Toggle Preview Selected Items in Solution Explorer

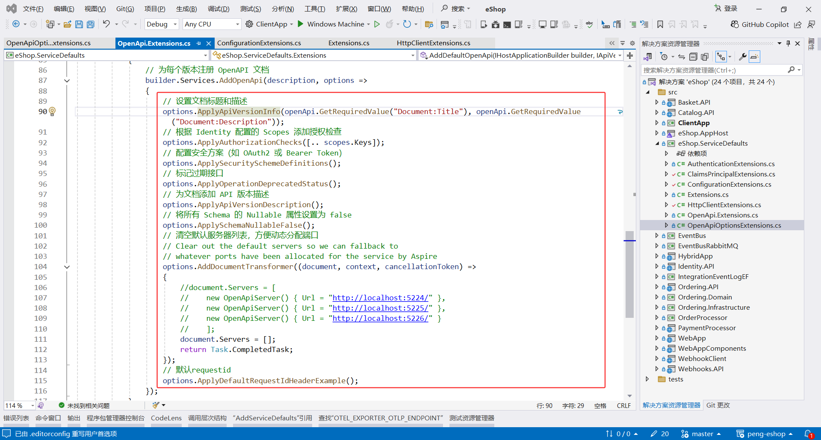754,56
